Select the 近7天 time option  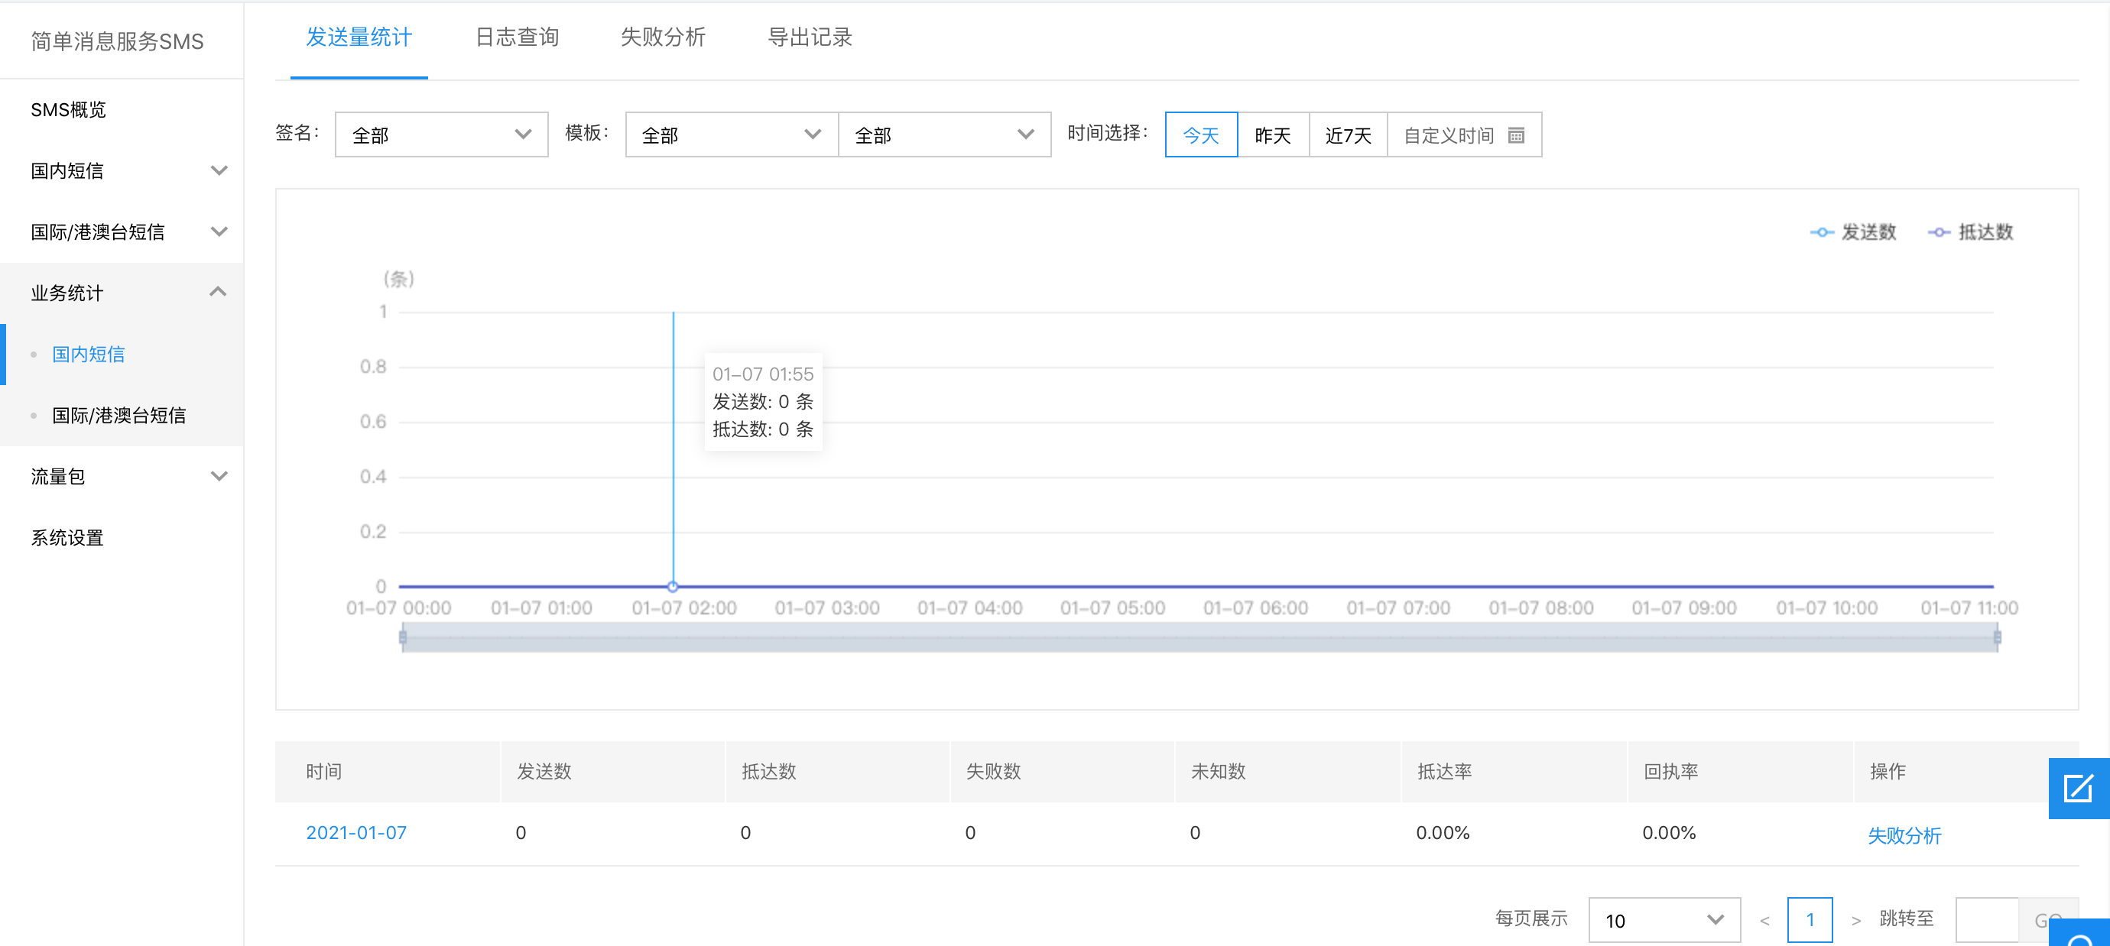[x=1347, y=135]
